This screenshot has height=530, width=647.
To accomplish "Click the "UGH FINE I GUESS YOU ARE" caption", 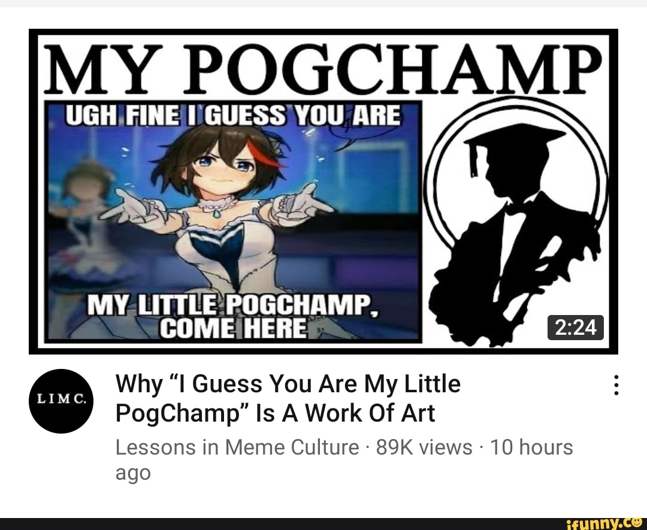I will pos(233,115).
